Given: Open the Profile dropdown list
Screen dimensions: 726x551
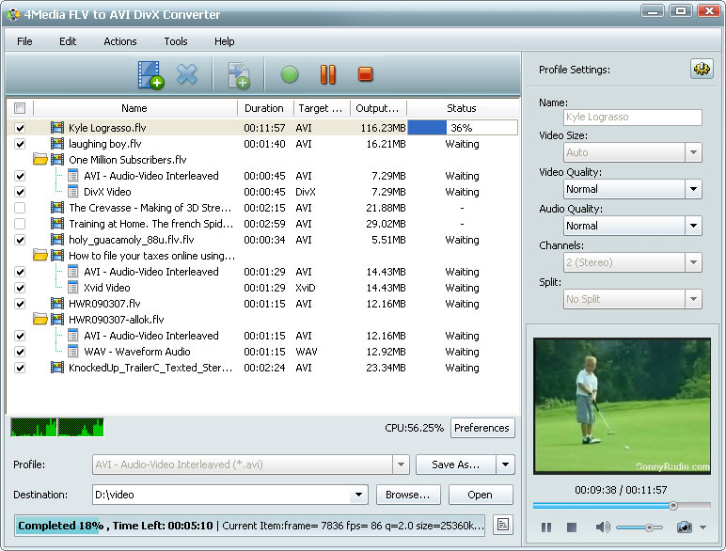Looking at the screenshot, I should [x=401, y=464].
